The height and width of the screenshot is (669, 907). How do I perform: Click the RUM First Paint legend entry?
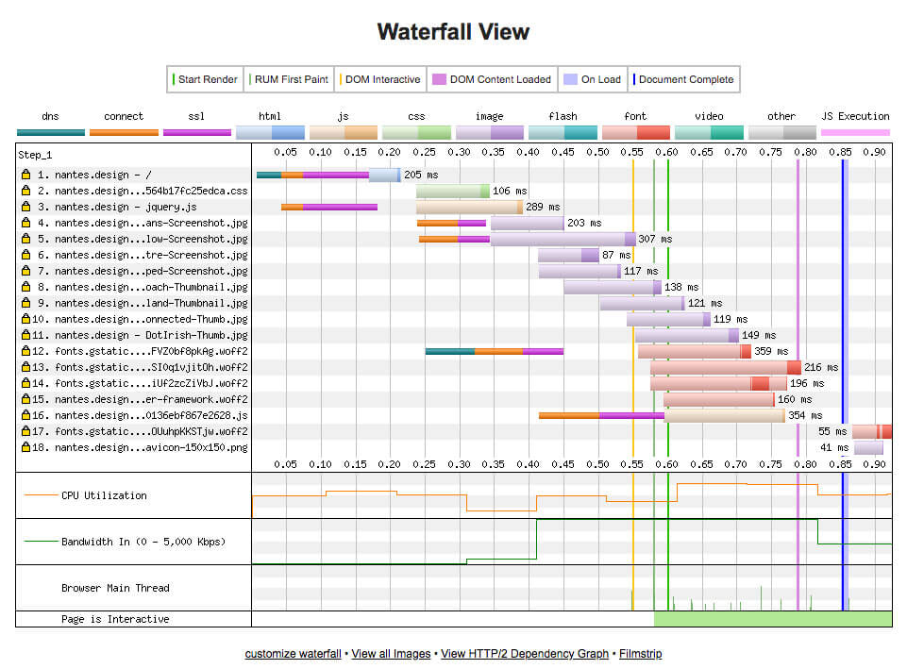pos(289,79)
